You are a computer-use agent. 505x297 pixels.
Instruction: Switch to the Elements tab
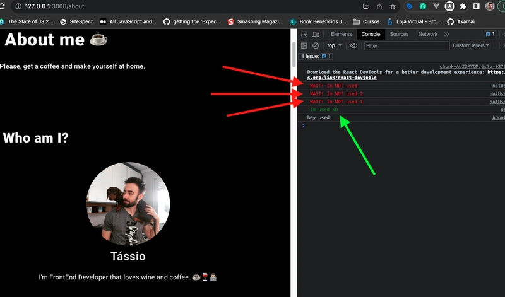(x=341, y=34)
